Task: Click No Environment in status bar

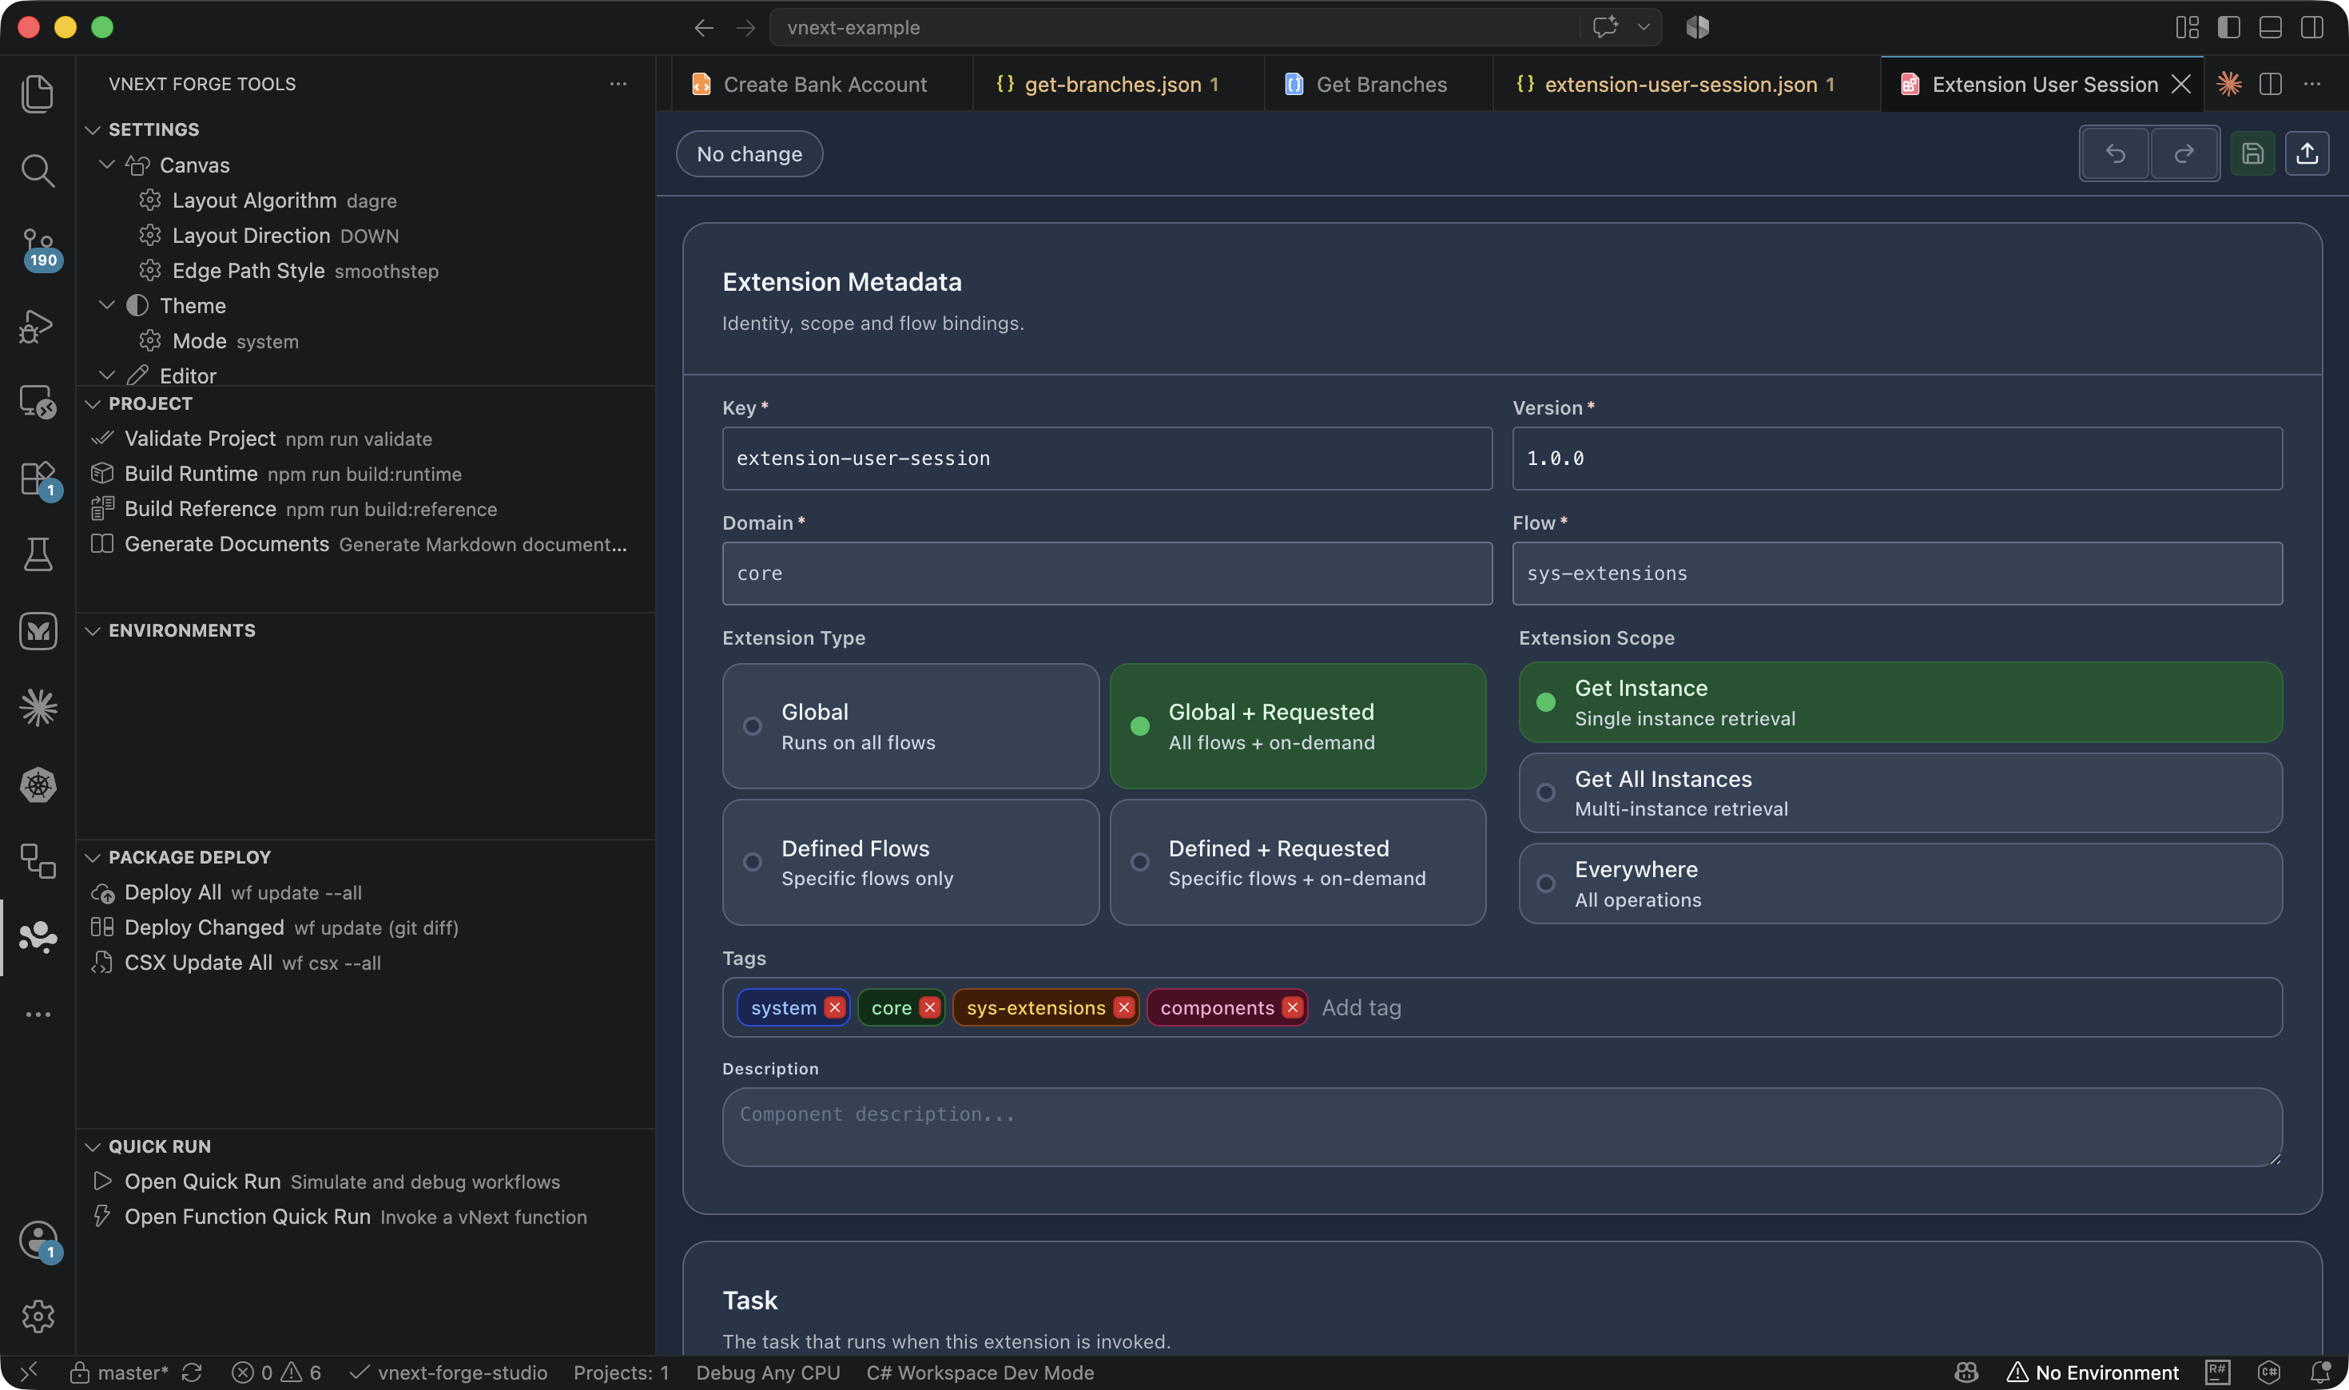Action: 2093,1372
